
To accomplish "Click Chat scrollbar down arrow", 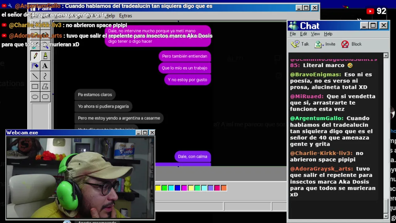I will (x=386, y=216).
